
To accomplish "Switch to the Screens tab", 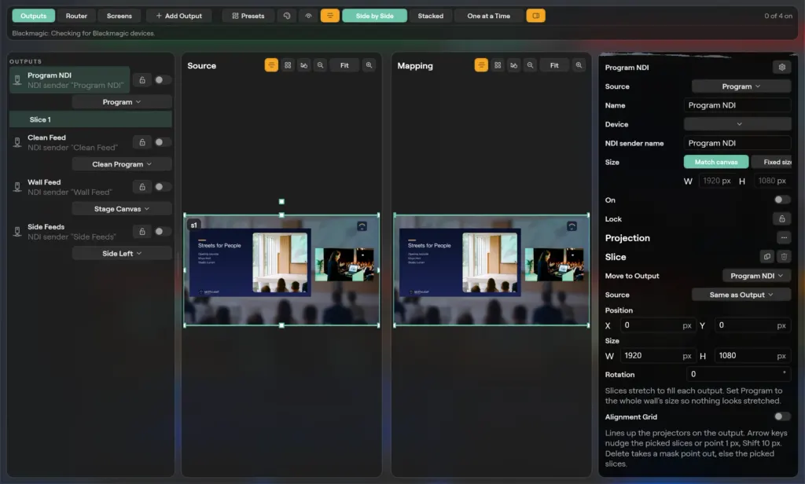I will click(x=119, y=16).
